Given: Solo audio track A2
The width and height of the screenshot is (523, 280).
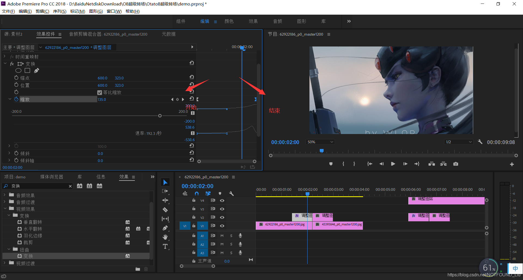Looking at the screenshot, I should pos(231,244).
